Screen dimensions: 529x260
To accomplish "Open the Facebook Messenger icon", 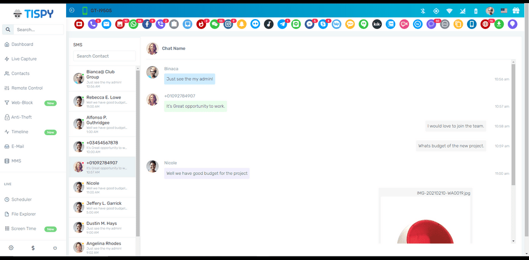I will click(309, 24).
